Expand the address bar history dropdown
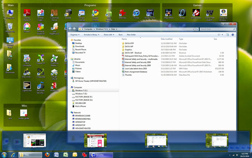Viewport: 252px width, 158px height. pyautogui.click(x=193, y=29)
